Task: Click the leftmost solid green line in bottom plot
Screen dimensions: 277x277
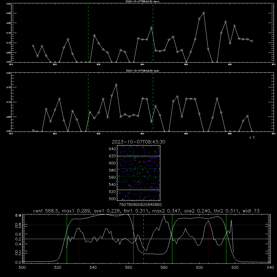Action: [67, 239]
